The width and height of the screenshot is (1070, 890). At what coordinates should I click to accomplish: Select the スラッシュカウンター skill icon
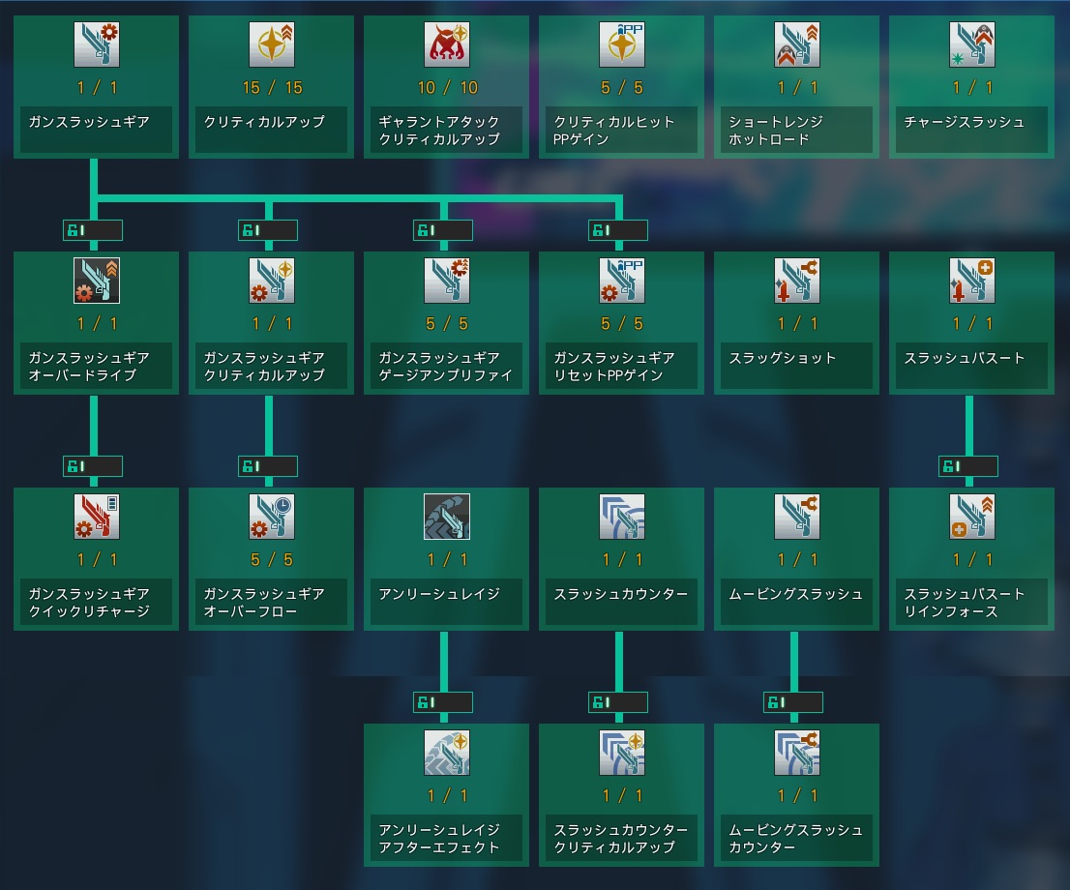(622, 517)
